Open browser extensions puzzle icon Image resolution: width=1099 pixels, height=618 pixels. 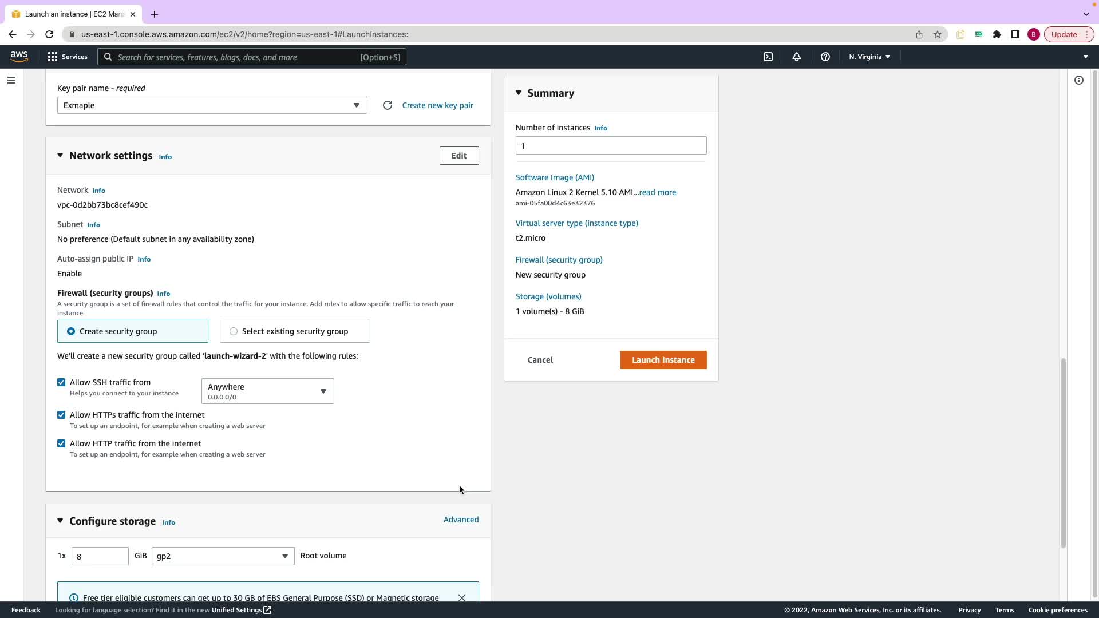997,34
